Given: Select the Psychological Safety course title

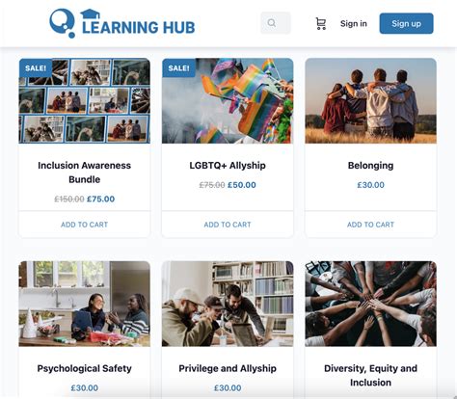Looking at the screenshot, I should [85, 368].
